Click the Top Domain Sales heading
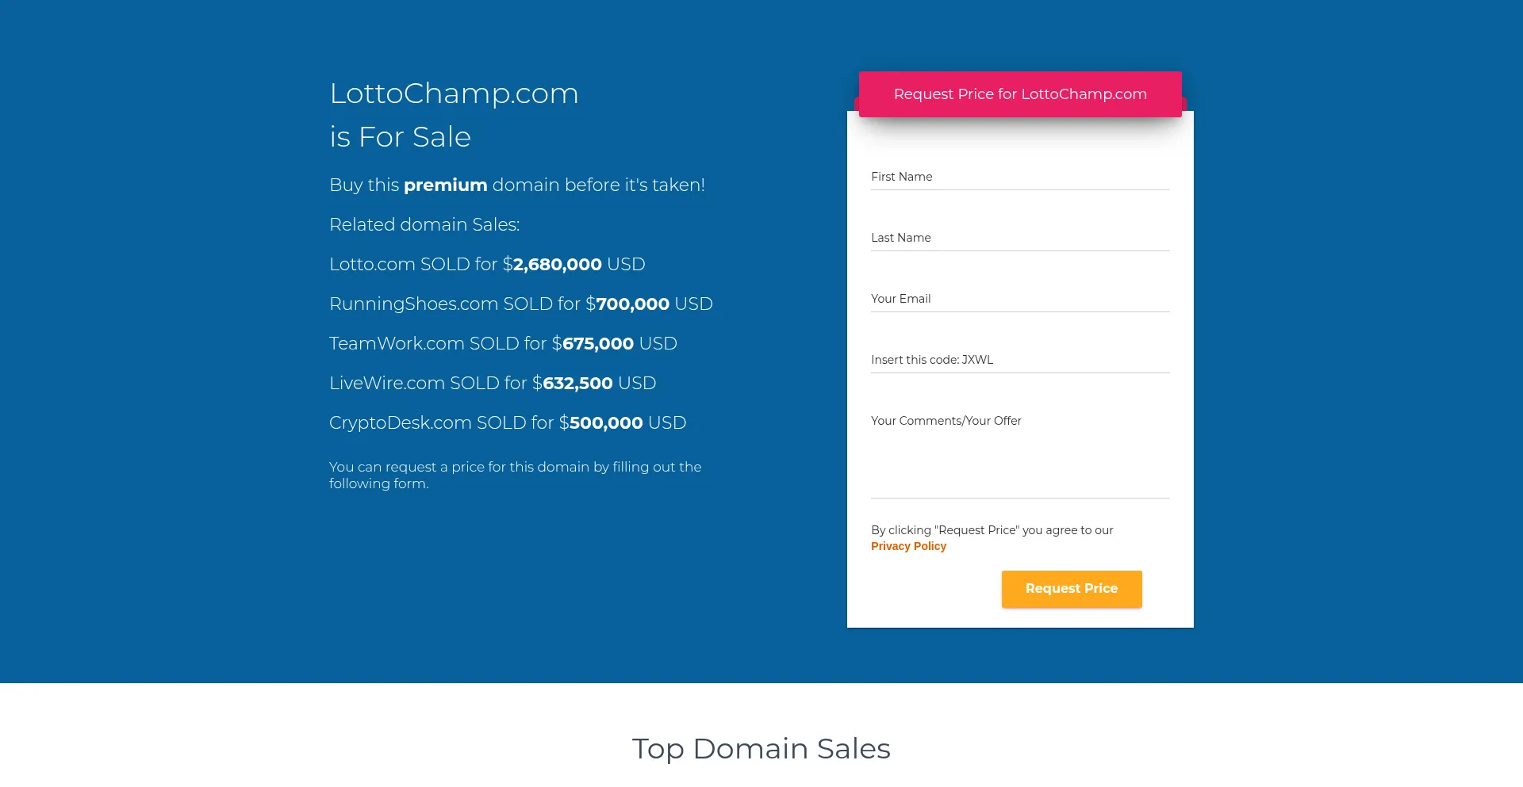The image size is (1523, 787). coord(761,748)
